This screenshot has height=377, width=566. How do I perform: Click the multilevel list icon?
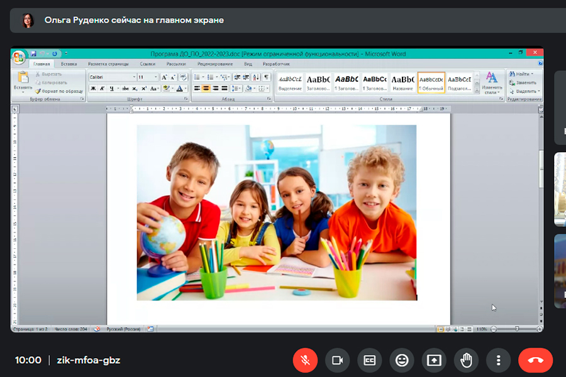[x=224, y=77]
